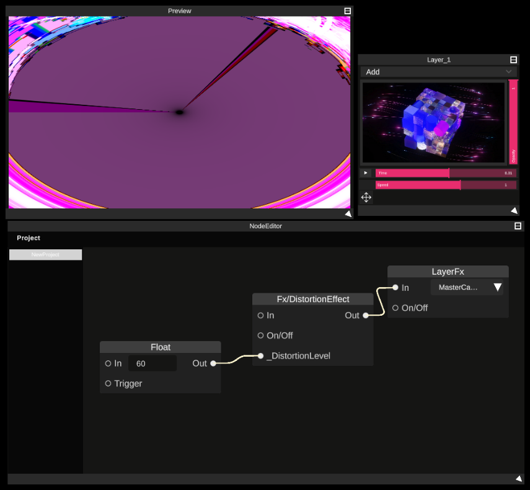Click the In port of Fx/DistortionEffect
Viewport: 530px width, 490px height.
pos(260,315)
